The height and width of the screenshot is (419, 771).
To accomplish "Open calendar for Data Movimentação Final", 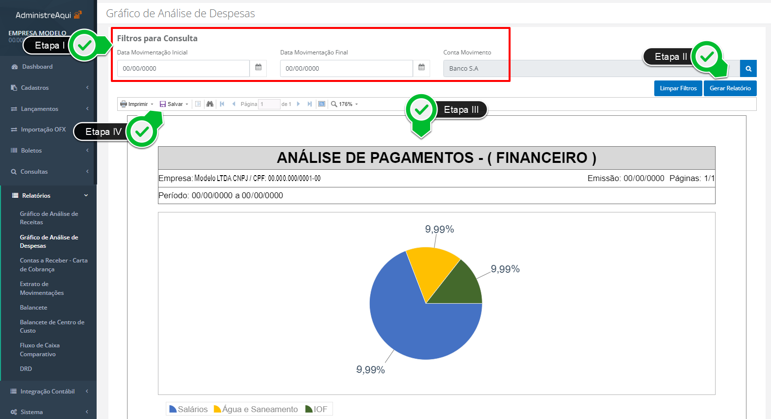I will pos(421,68).
